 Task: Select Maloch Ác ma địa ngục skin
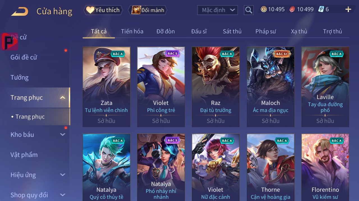[271, 87]
